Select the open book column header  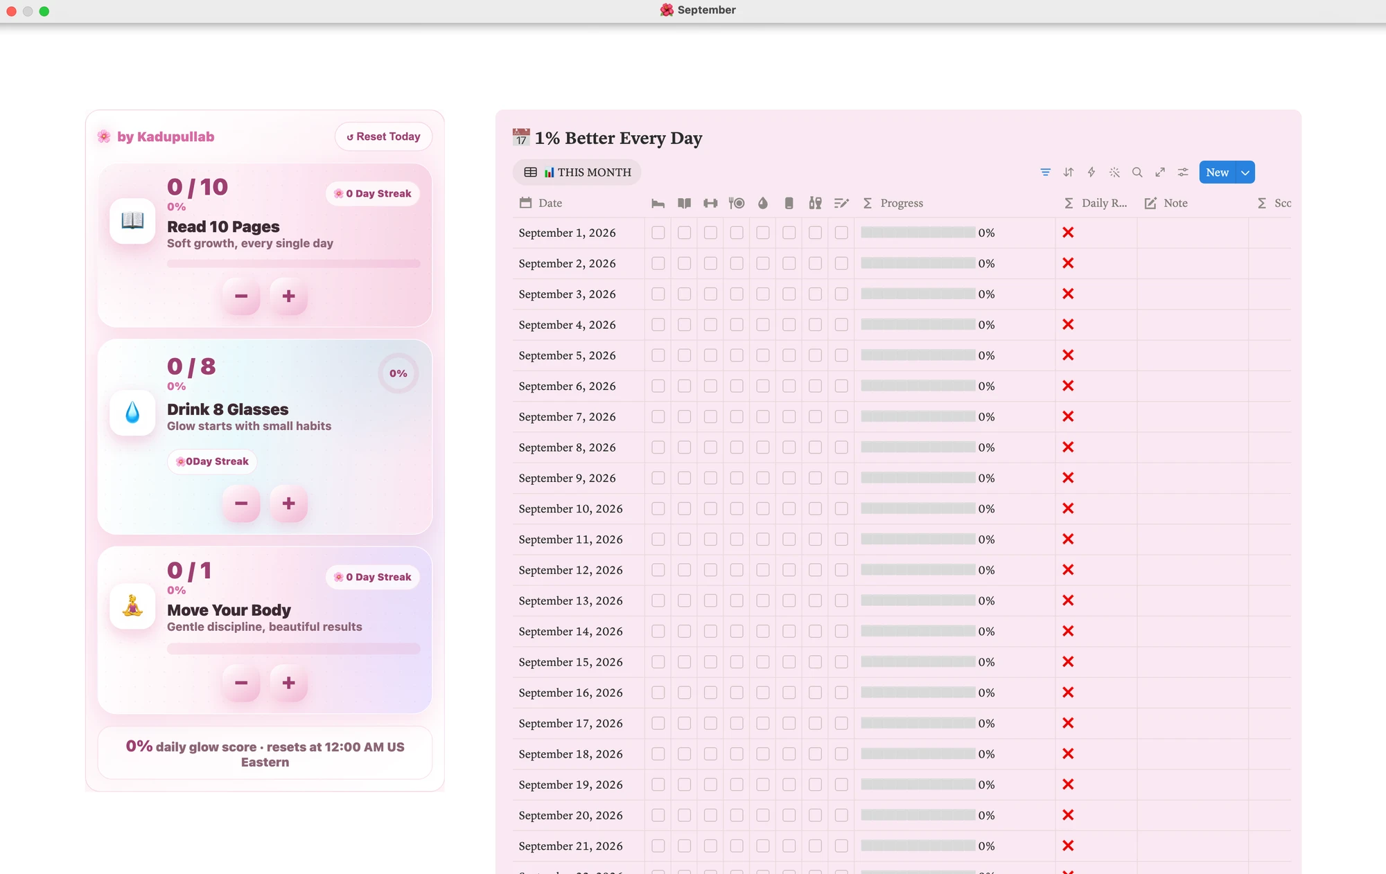[684, 203]
